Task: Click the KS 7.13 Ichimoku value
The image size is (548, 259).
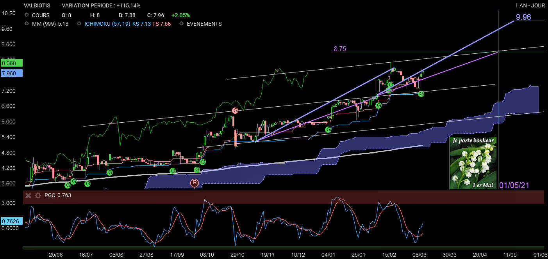Action: click(x=141, y=24)
